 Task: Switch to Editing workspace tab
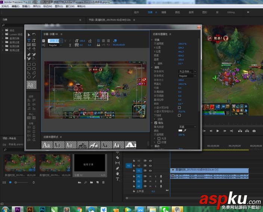(x=231, y=12)
